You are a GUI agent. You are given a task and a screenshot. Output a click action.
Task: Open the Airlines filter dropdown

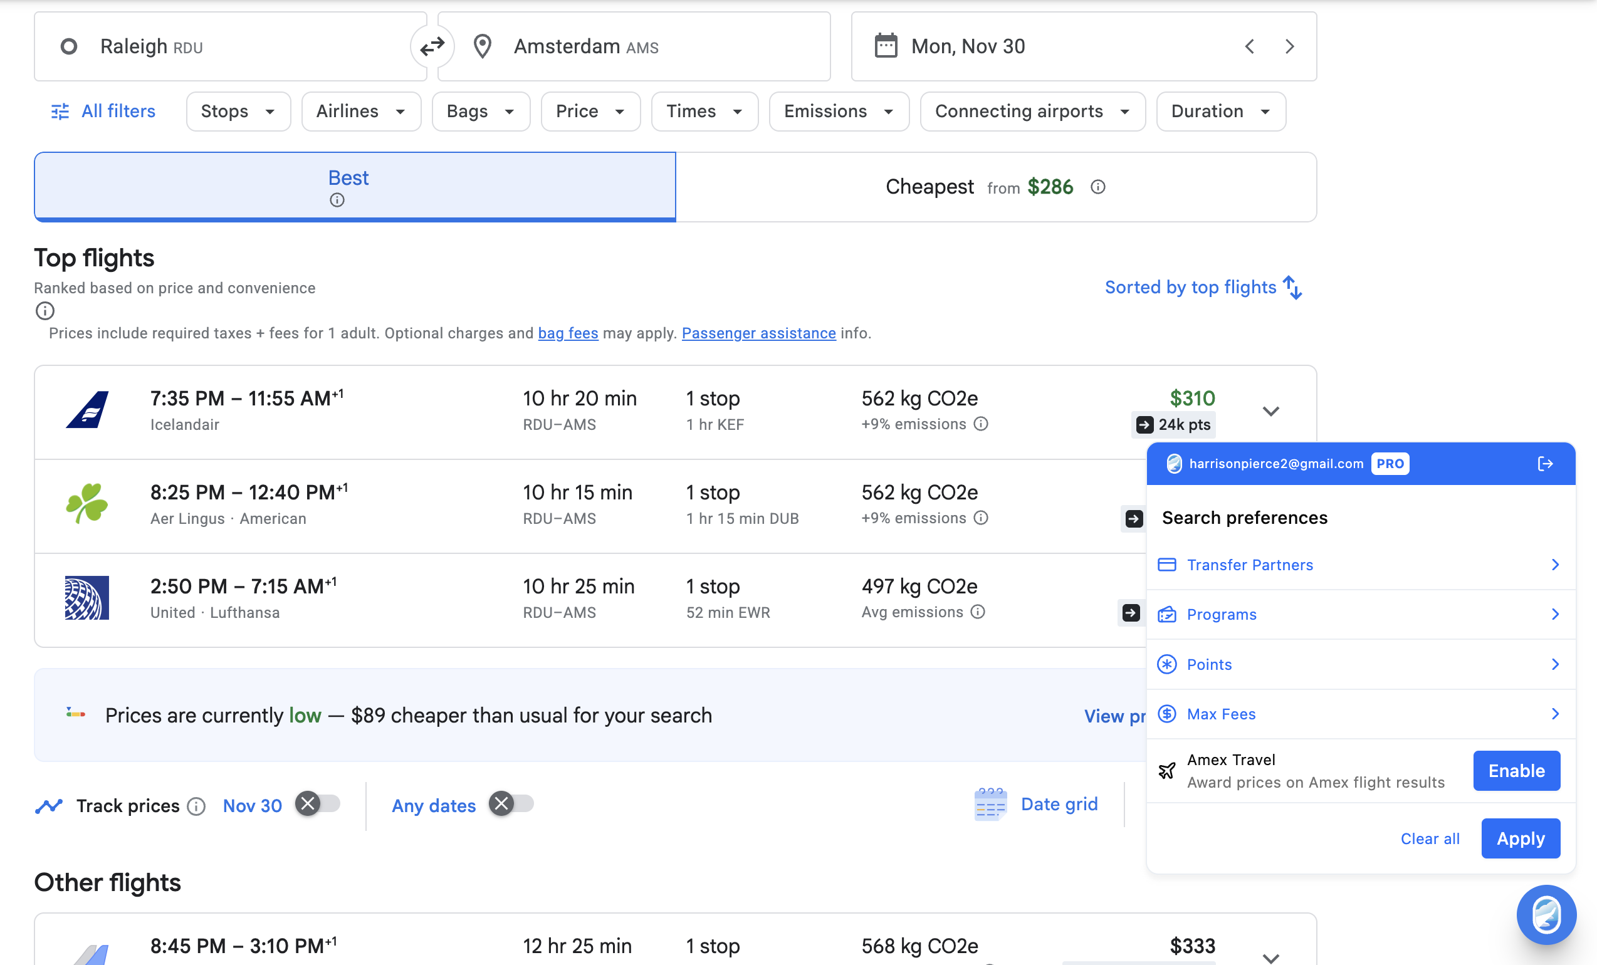(361, 112)
